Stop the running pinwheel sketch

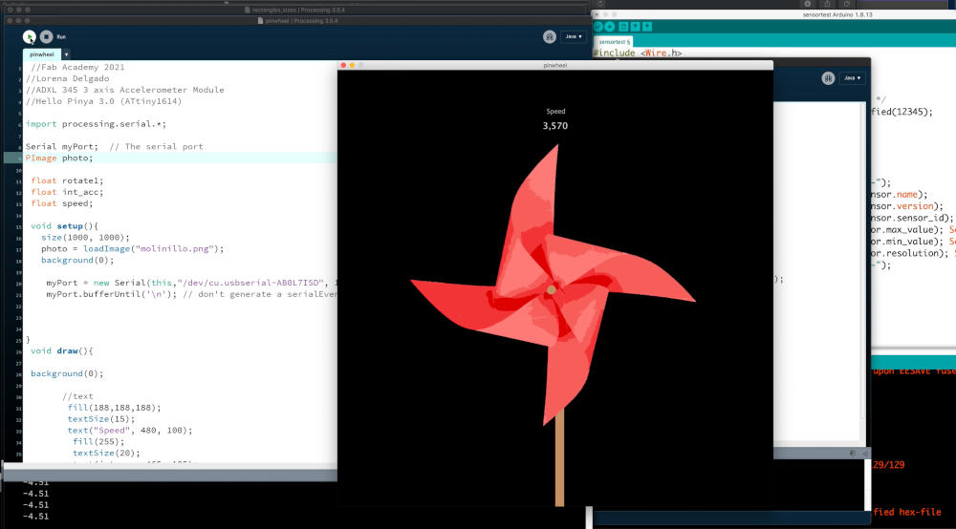pos(46,37)
